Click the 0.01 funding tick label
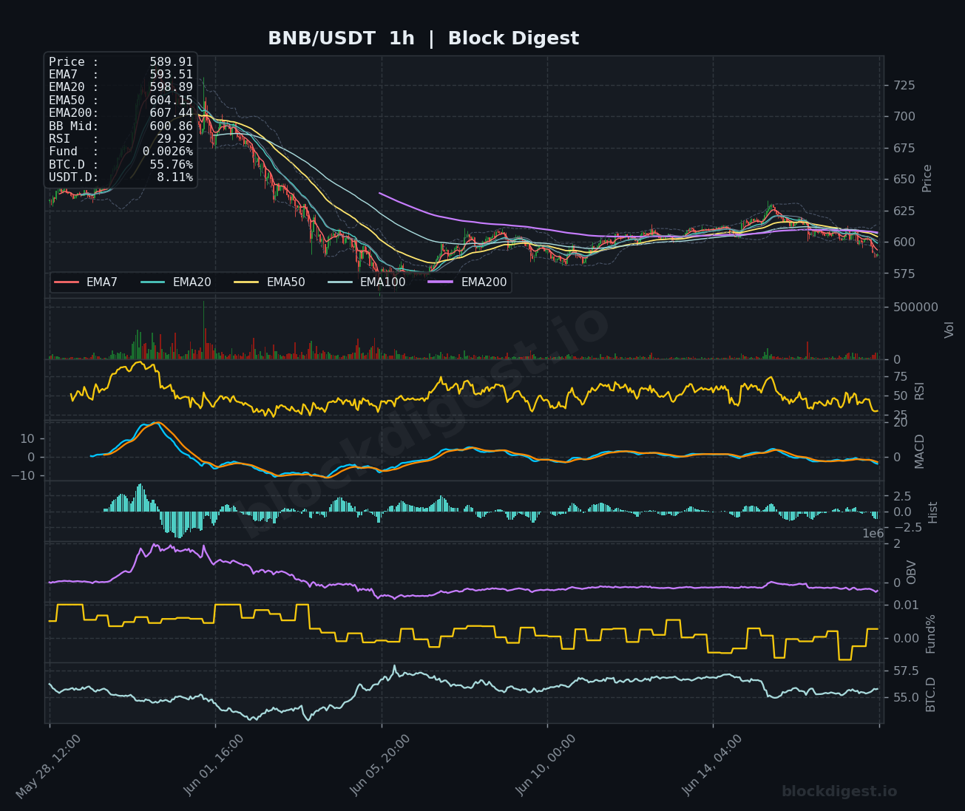 pyautogui.click(x=905, y=605)
